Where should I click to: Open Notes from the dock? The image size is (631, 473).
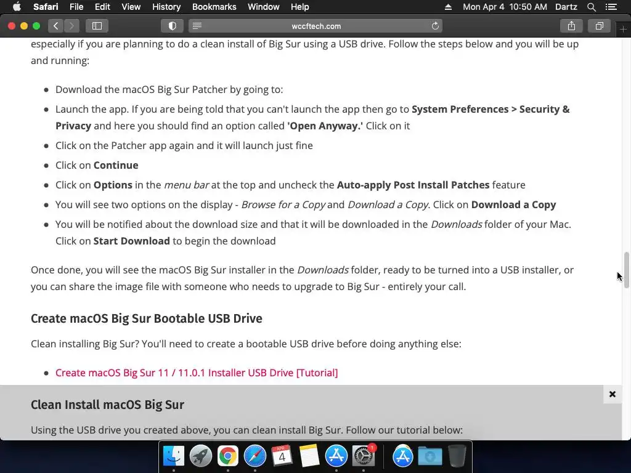(309, 456)
